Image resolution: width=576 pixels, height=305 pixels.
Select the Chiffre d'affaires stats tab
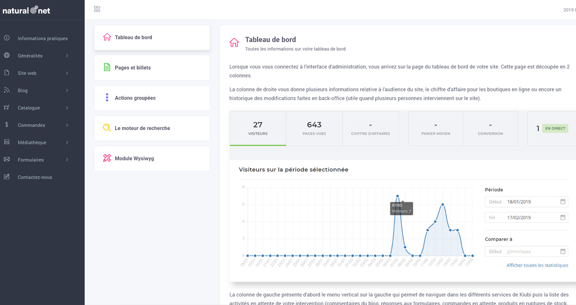point(370,128)
